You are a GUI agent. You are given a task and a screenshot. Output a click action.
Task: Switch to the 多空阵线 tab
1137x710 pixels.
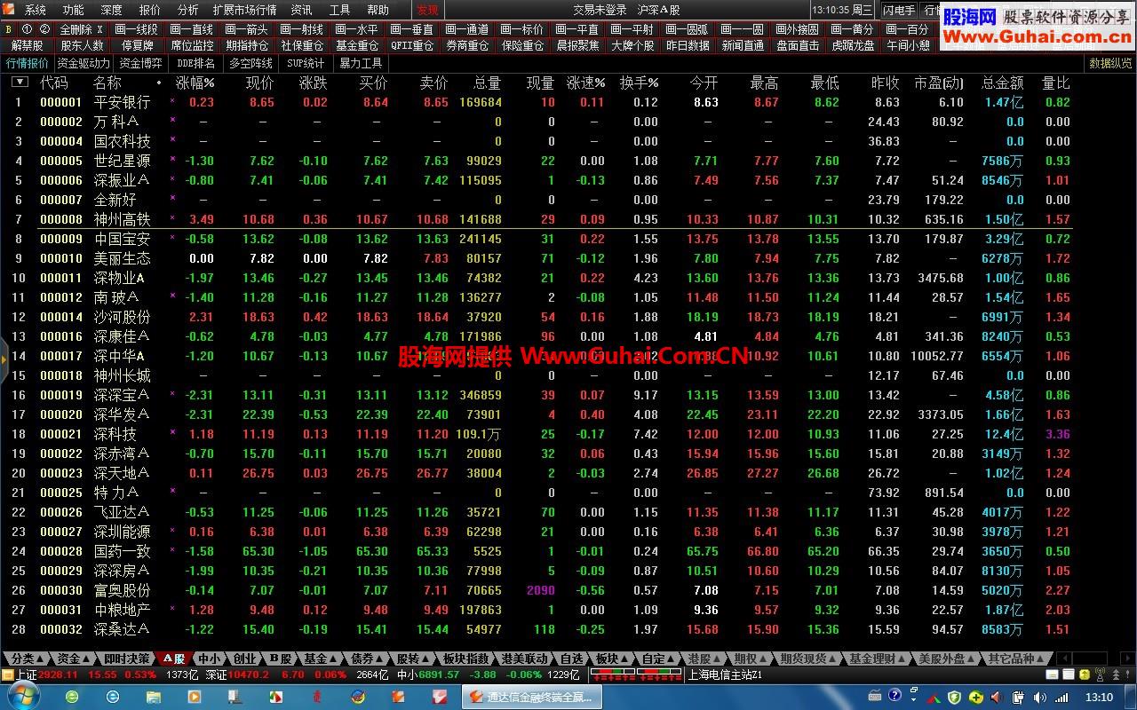[250, 63]
